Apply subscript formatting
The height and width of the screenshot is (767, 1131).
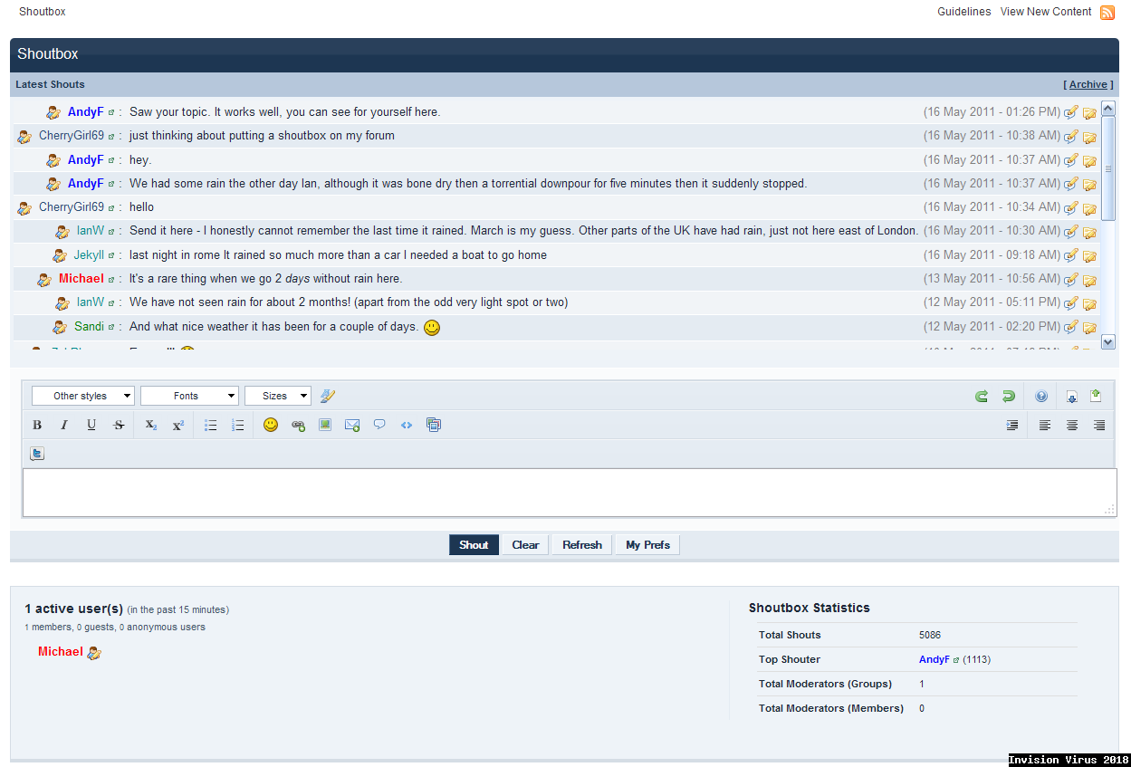coord(151,425)
